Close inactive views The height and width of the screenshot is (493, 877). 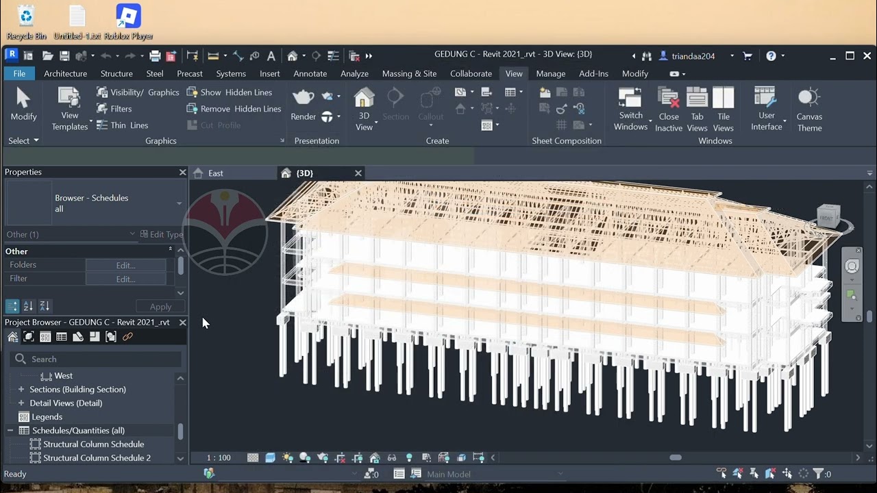669,110
